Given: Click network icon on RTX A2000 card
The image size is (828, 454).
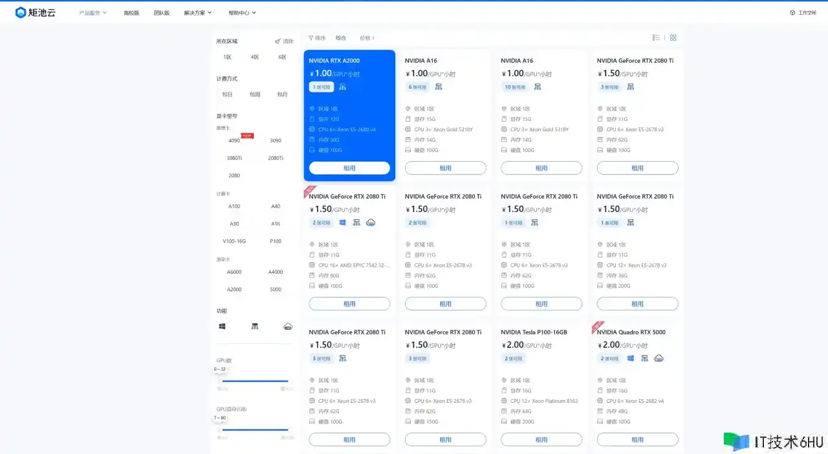Looking at the screenshot, I should point(343,87).
